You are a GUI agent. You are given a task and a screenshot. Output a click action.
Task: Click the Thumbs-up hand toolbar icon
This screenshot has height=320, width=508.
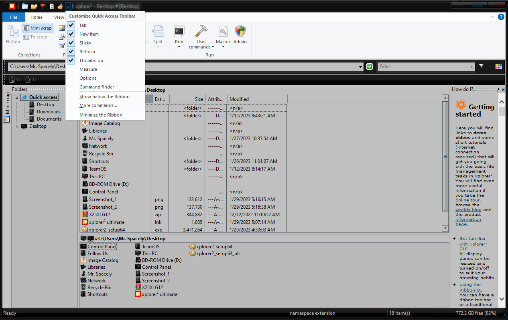click(60, 6)
